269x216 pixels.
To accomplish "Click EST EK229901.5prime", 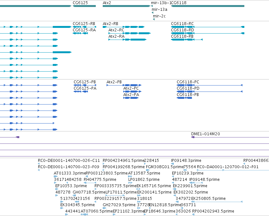I will pyautogui.click(x=190, y=186).
